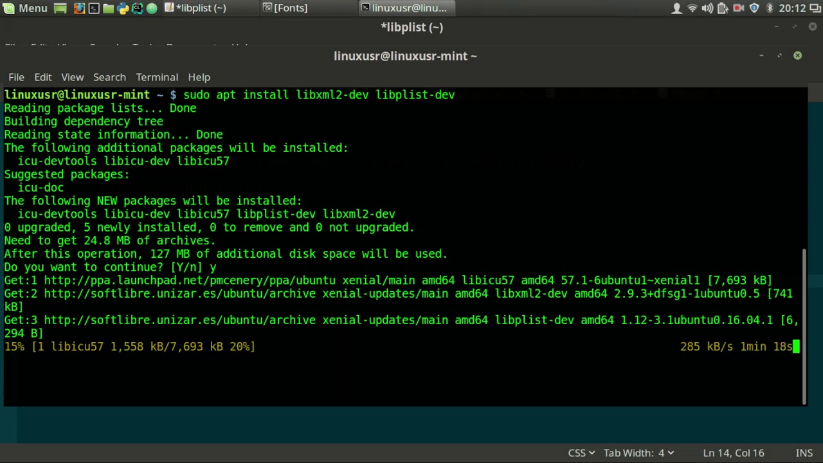This screenshot has width=823, height=463.
Task: Click the 'icu-doc' suggested package text
Action: click(41, 188)
